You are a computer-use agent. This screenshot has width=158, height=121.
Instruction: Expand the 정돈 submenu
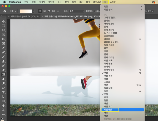coord(122,7)
